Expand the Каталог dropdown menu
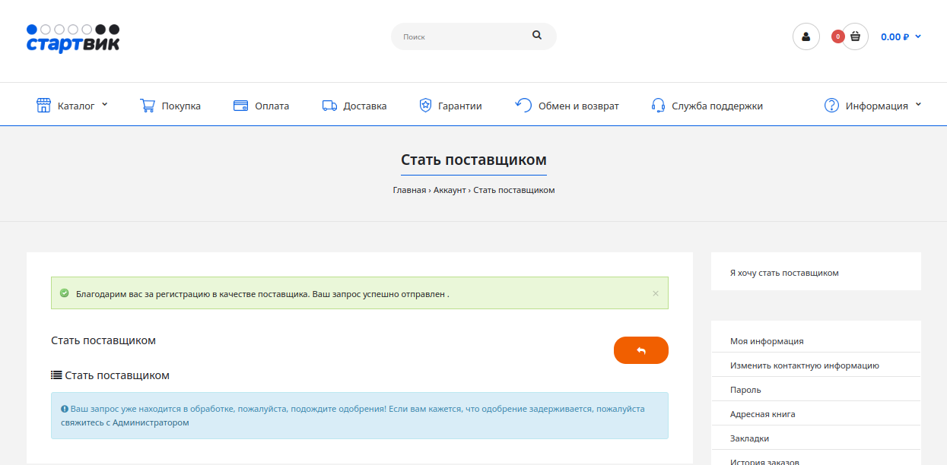 [72, 106]
